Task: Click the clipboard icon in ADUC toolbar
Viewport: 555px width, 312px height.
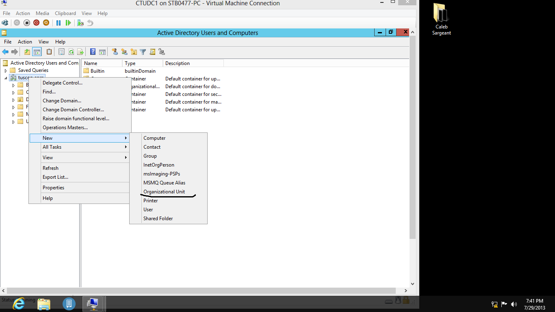Action: (49, 52)
